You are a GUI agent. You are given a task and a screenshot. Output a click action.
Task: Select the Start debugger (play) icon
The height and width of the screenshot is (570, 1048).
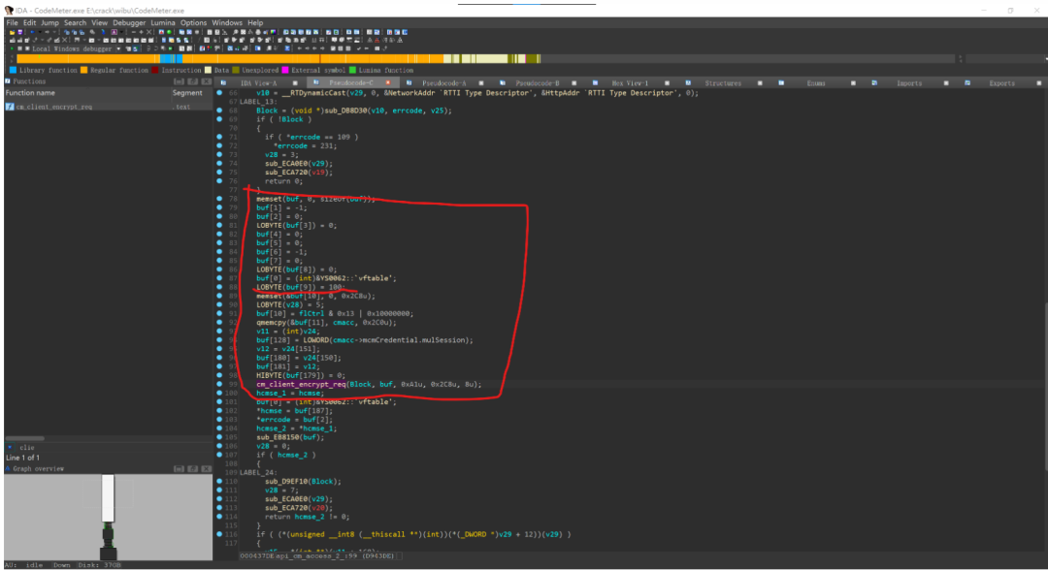(12, 47)
